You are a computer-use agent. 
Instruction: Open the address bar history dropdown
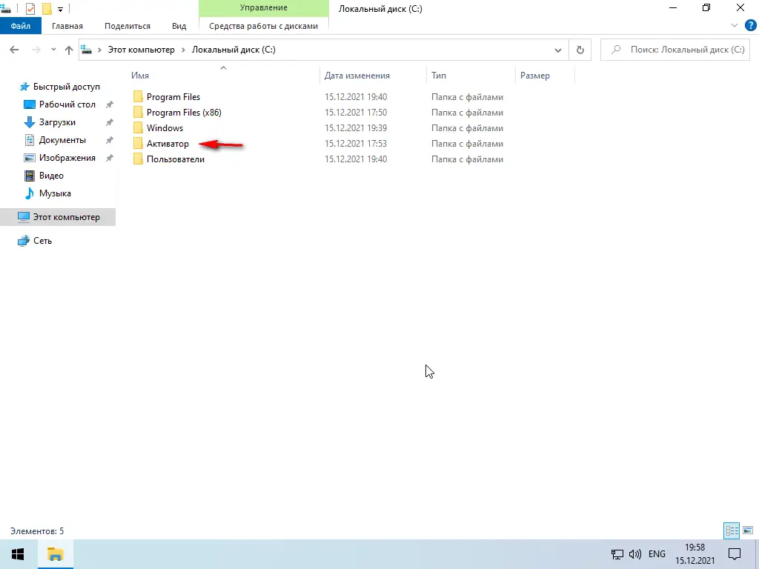557,50
